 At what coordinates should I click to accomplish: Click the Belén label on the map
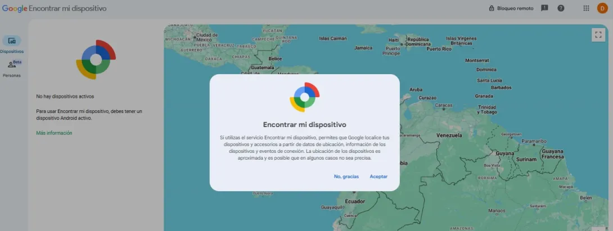(x=585, y=198)
